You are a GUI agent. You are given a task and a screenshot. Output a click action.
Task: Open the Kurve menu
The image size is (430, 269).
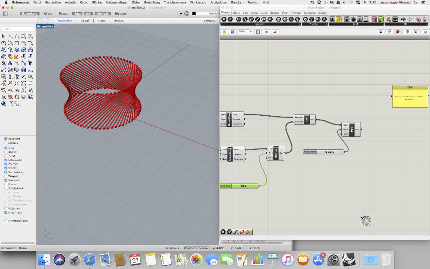point(84,2)
